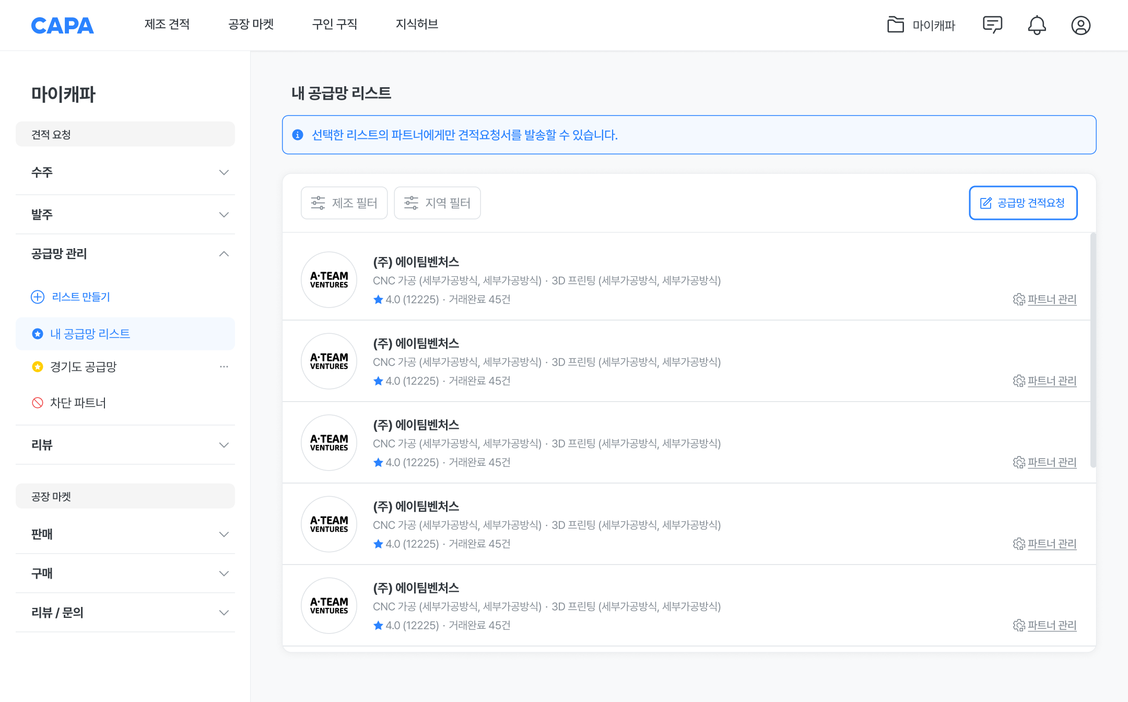Screen dimensions: 1128x702
Task: Click the gear icon on the first 파트너 관리
Action: click(1018, 300)
